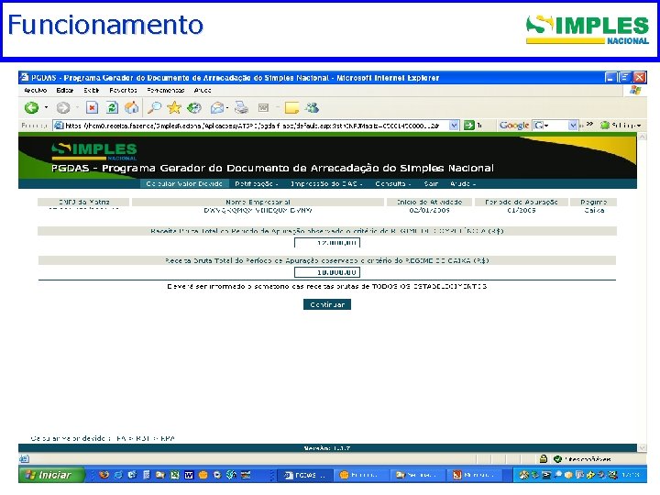
Task: Open the Exibir menu
Action: coord(92,90)
